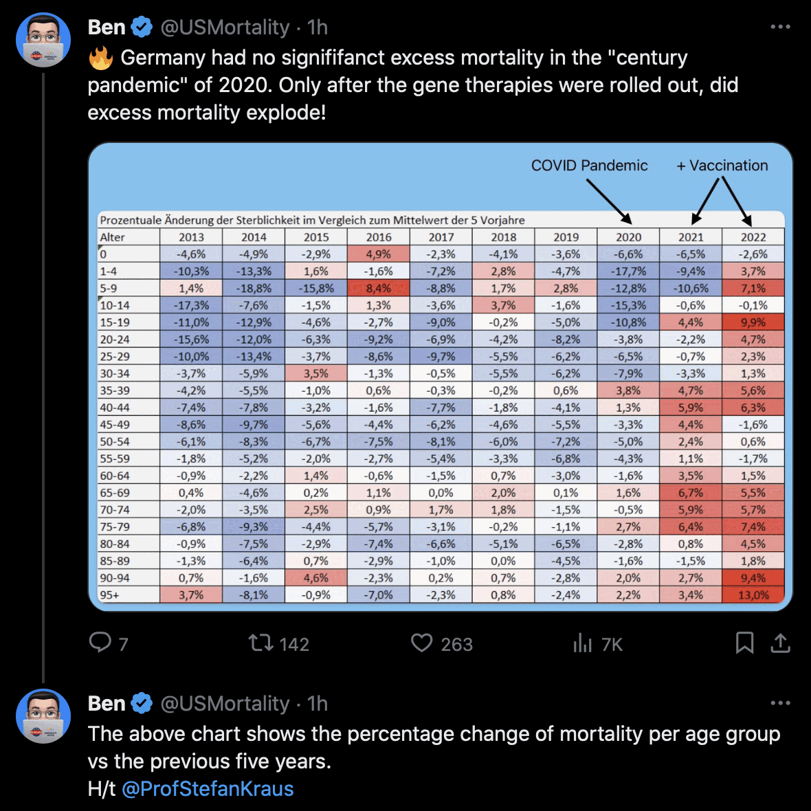The width and height of the screenshot is (811, 811).
Task: Click the 1h timestamp on second tweet
Action: (x=318, y=703)
